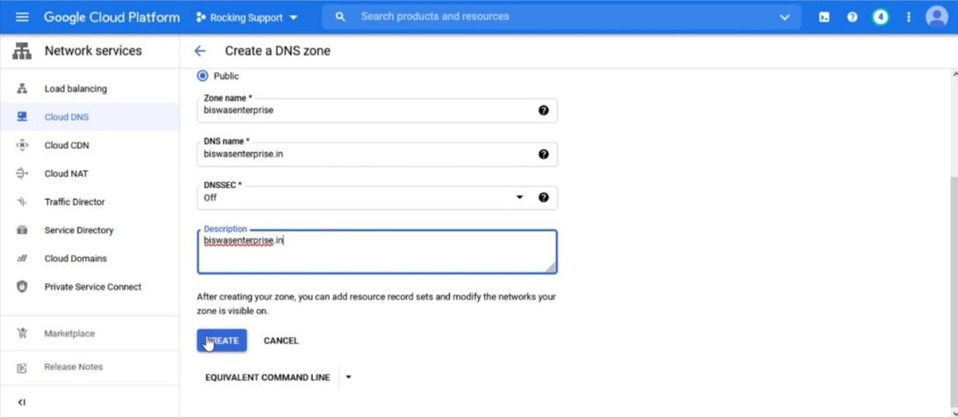Show help for DNS name field
The width and height of the screenshot is (958, 417).
(x=543, y=154)
